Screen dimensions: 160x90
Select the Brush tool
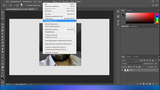click(x=2, y=33)
